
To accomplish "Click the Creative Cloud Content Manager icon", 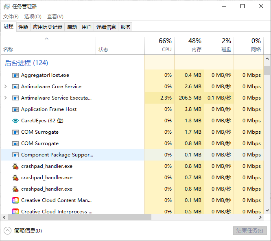I will pos(15,200).
